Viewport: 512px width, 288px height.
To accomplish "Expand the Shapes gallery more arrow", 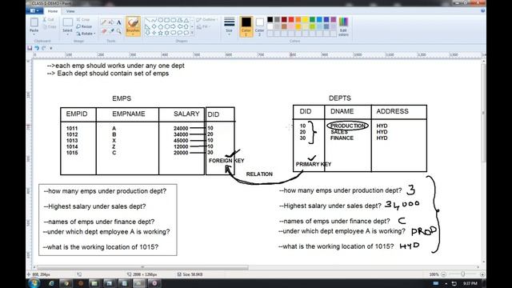I will coord(192,33).
